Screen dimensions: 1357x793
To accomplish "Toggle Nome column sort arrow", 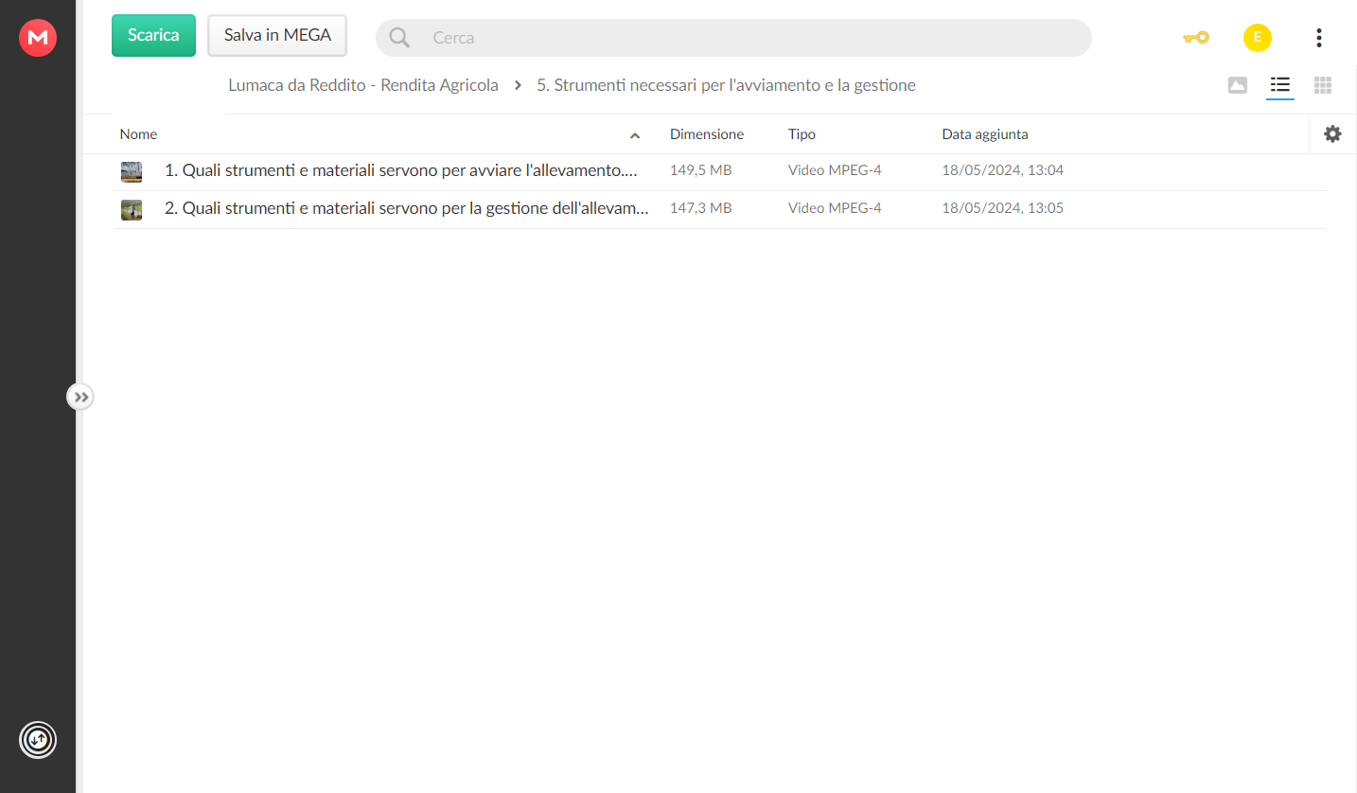I will pyautogui.click(x=635, y=135).
